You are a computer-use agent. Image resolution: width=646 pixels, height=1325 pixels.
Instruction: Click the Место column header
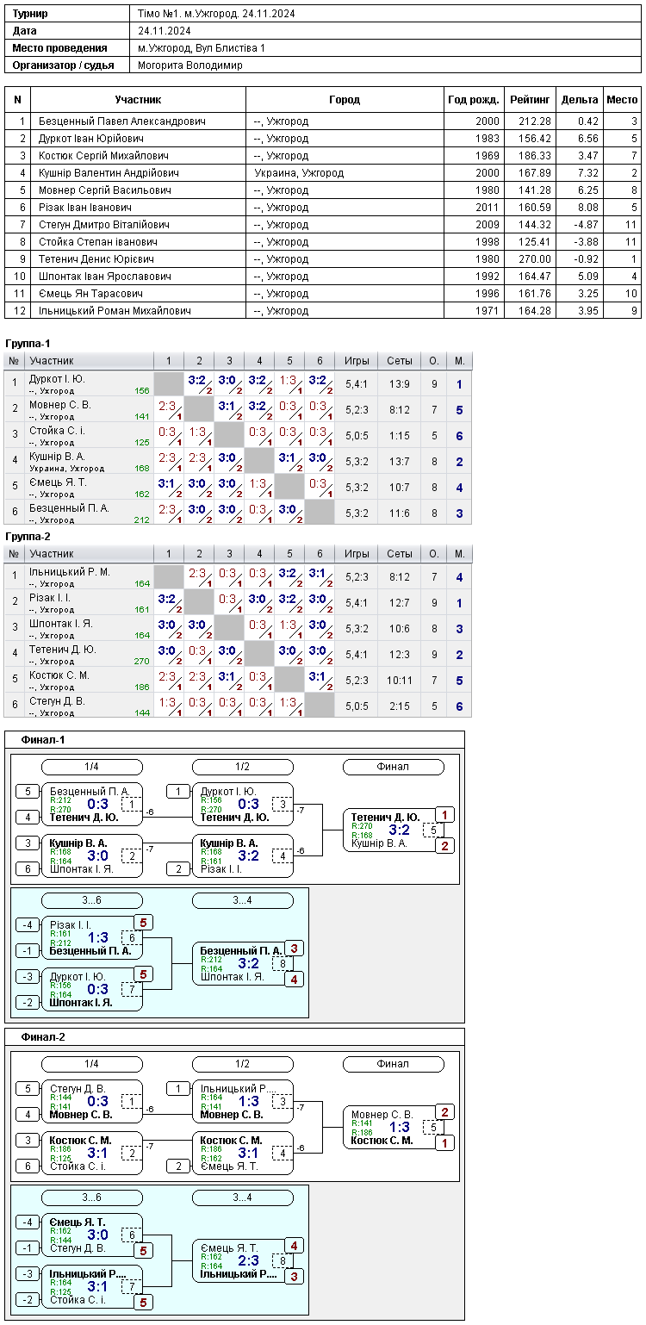tap(623, 100)
